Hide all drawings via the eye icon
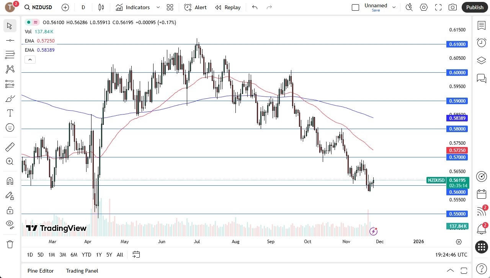The image size is (490, 278). click(x=10, y=224)
